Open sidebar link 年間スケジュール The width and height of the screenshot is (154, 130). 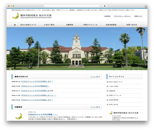coord(115,95)
